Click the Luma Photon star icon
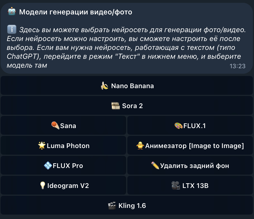The height and width of the screenshot is (219, 254). (42, 146)
